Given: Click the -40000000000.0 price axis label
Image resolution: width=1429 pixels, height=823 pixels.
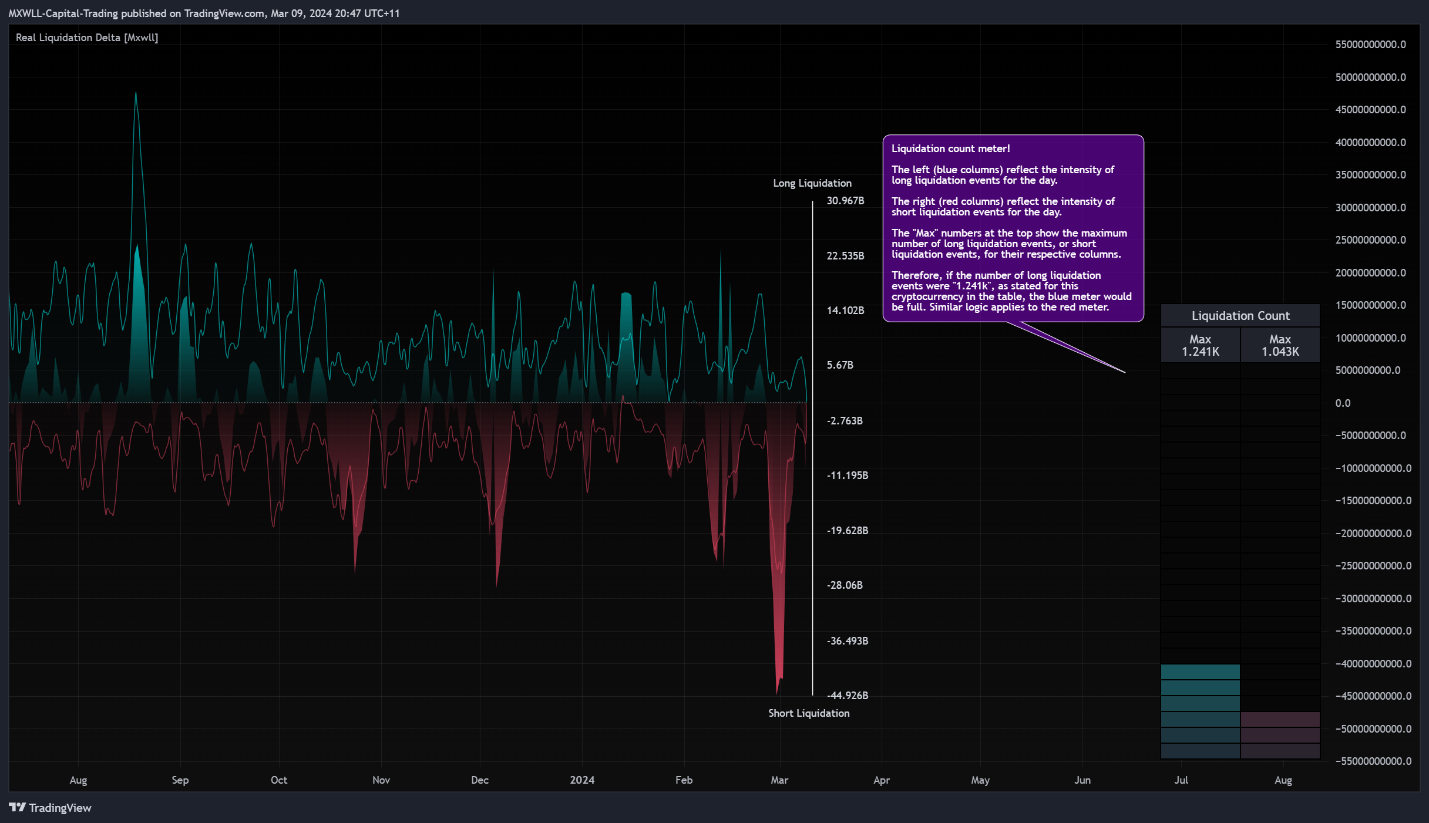Looking at the screenshot, I should [1373, 664].
